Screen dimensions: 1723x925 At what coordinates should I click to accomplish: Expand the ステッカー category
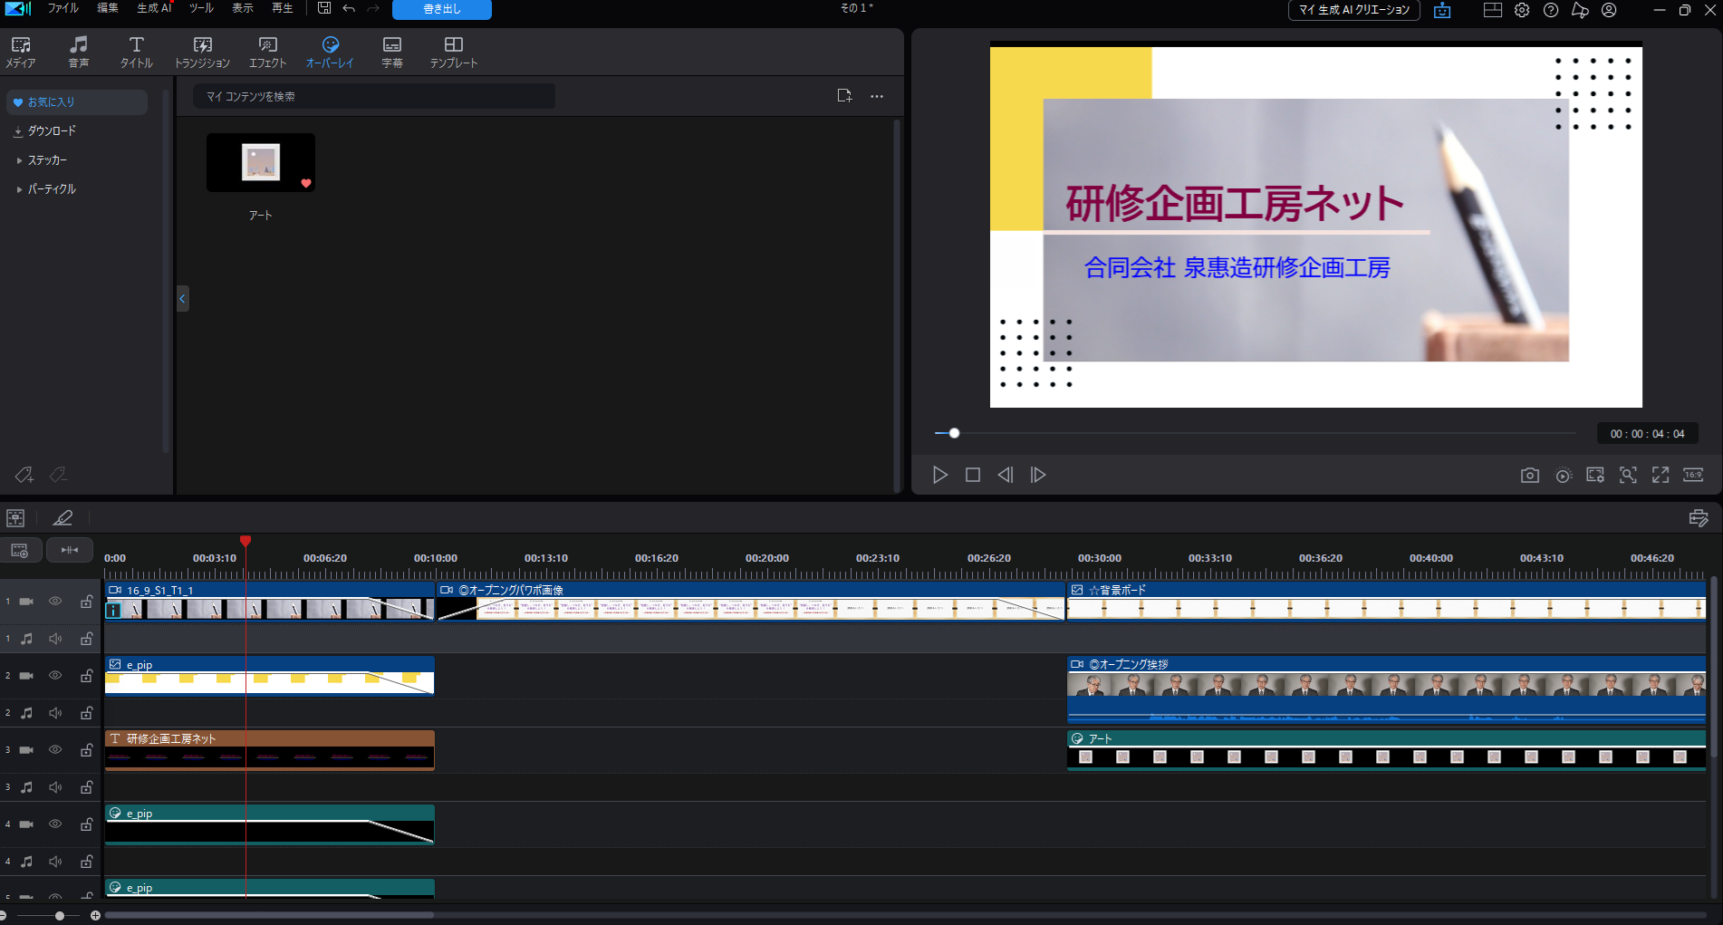[47, 160]
